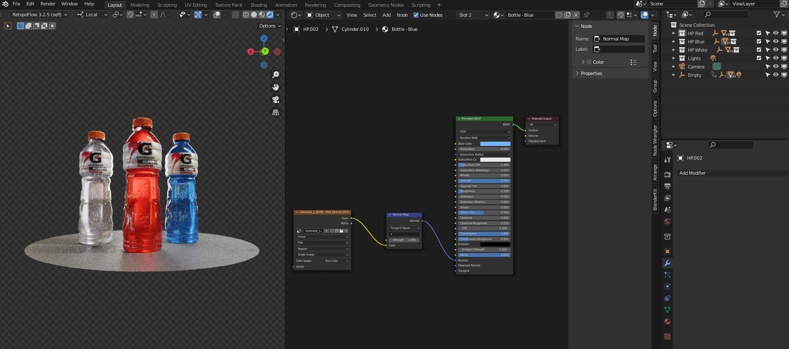Open the node editor Add menu
Image resolution: width=789 pixels, height=349 pixels.
387,15
